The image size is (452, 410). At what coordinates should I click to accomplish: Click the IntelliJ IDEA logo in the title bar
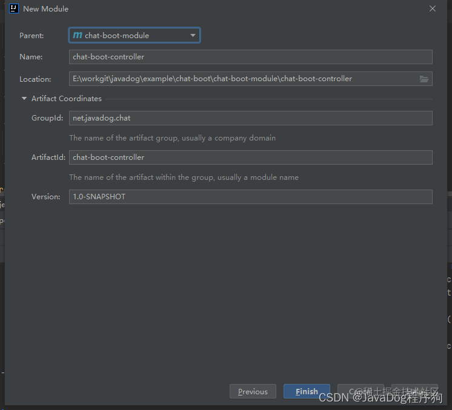pos(13,8)
